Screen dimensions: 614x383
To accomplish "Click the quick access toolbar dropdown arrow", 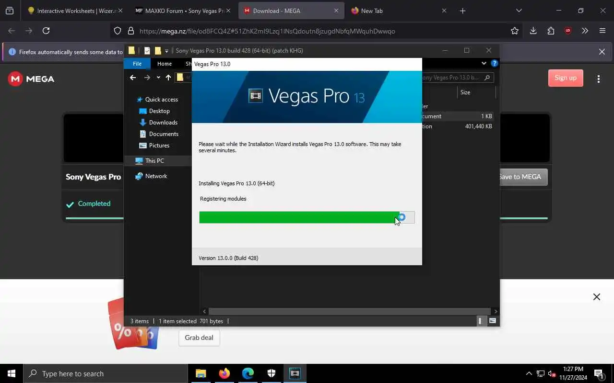I will pyautogui.click(x=166, y=51).
